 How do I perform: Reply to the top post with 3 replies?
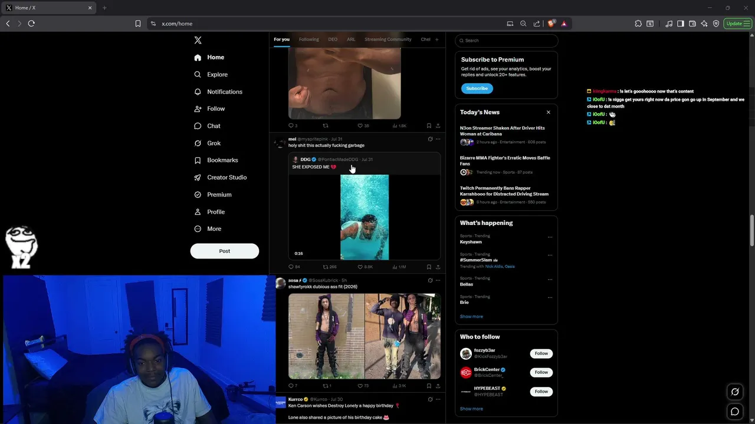pyautogui.click(x=291, y=125)
